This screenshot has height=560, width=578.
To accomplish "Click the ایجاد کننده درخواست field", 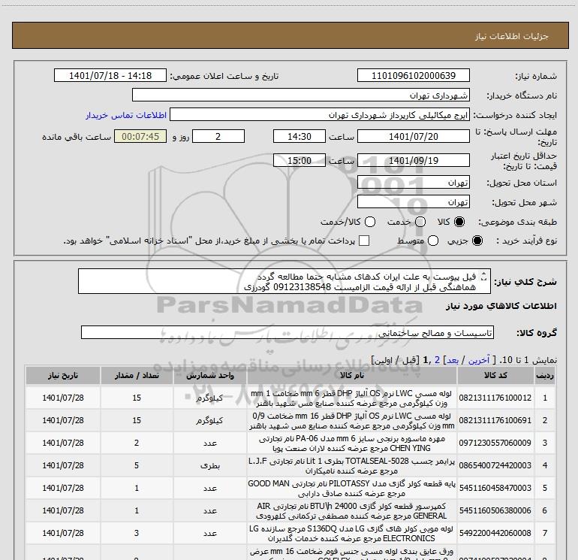I will 320,114.
